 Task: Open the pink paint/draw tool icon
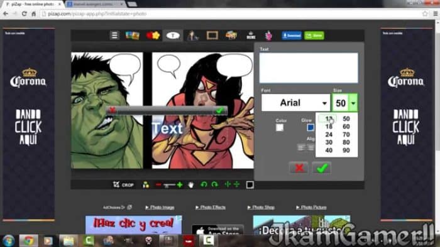(268, 36)
